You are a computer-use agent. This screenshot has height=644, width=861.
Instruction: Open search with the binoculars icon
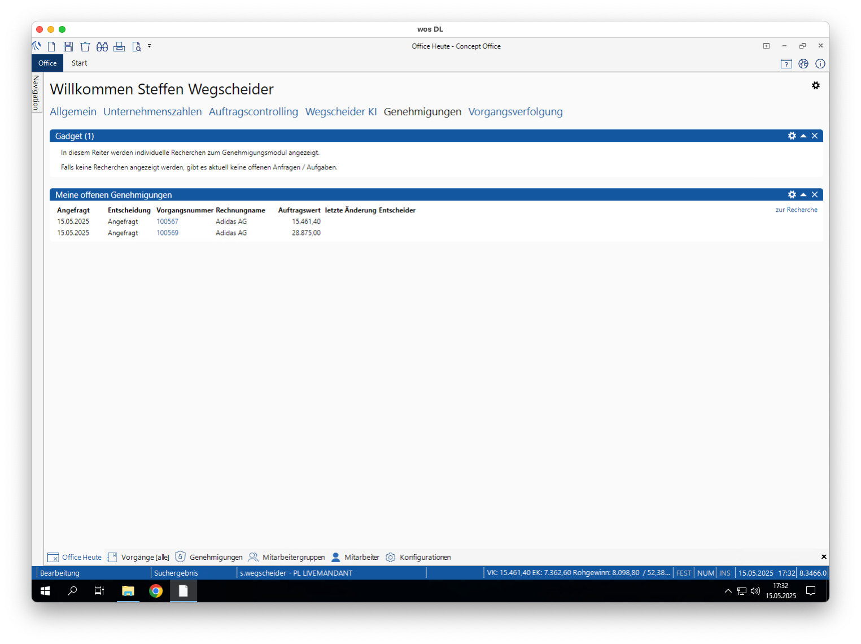coord(102,46)
